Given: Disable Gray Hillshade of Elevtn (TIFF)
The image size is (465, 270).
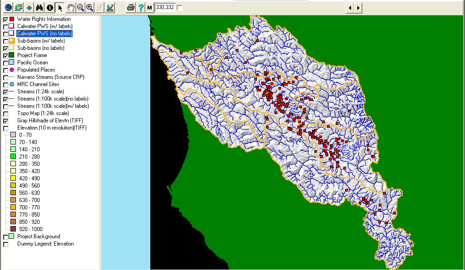Looking at the screenshot, I should (5, 121).
